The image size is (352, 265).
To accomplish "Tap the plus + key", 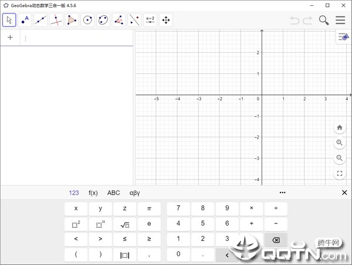I will 252,224.
